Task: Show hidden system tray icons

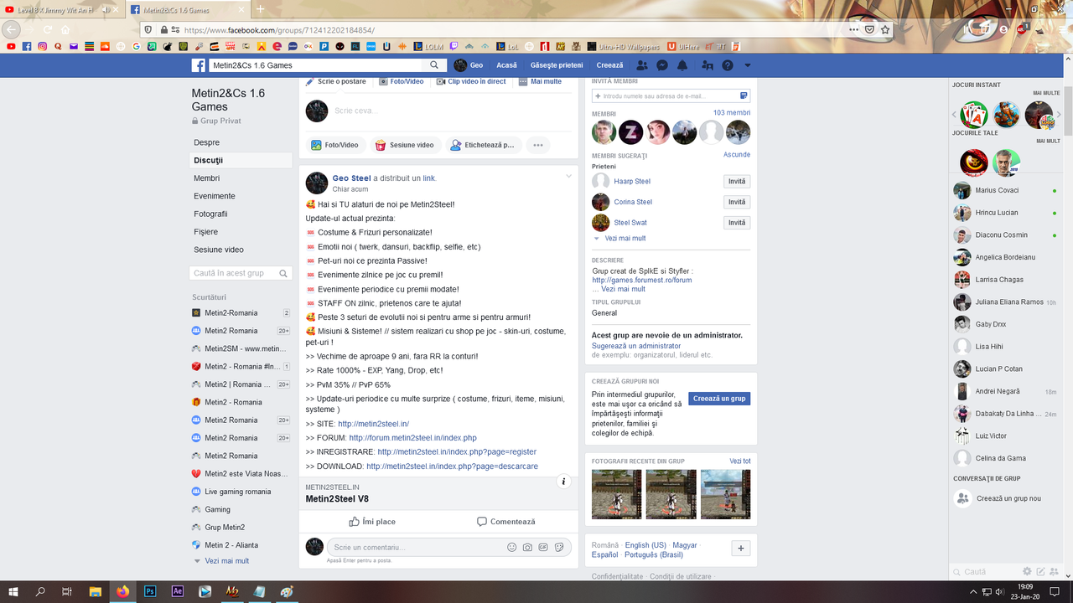Action: tap(975, 591)
